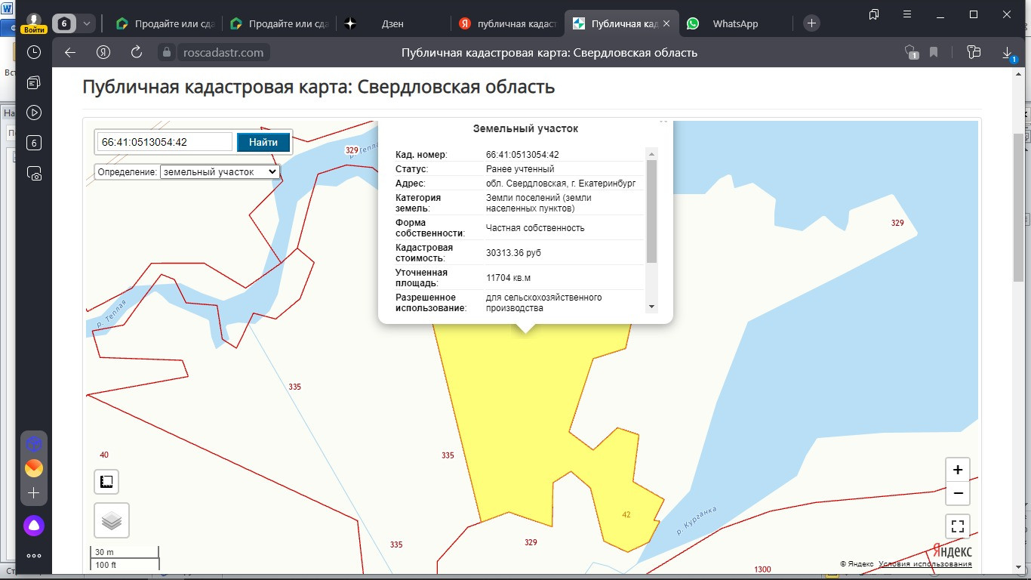Open browser history in the sidebar
The image size is (1031, 580).
34,52
